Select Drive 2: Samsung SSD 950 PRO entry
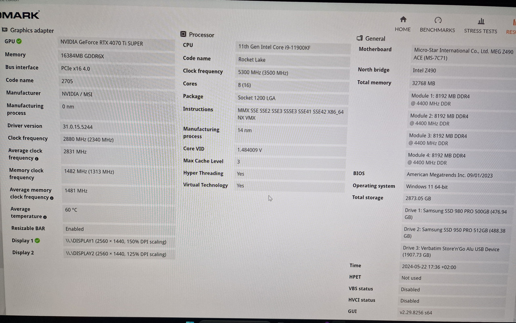The height and width of the screenshot is (323, 516). click(455, 233)
